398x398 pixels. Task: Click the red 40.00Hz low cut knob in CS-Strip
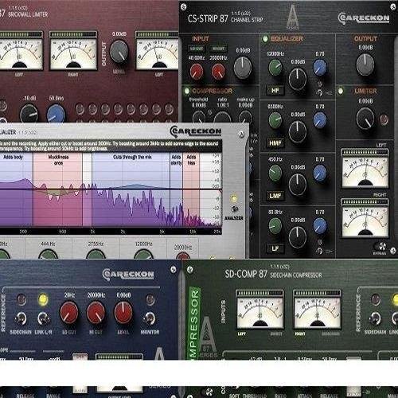coord(197,72)
